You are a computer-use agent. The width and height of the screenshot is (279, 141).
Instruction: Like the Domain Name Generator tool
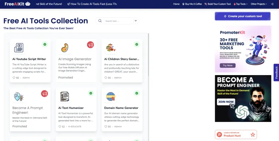[106, 126]
